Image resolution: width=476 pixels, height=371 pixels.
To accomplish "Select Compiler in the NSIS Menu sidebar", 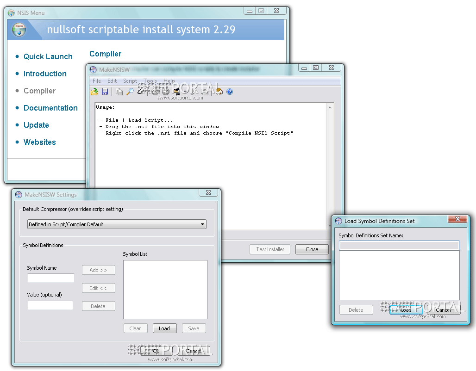I will click(39, 91).
